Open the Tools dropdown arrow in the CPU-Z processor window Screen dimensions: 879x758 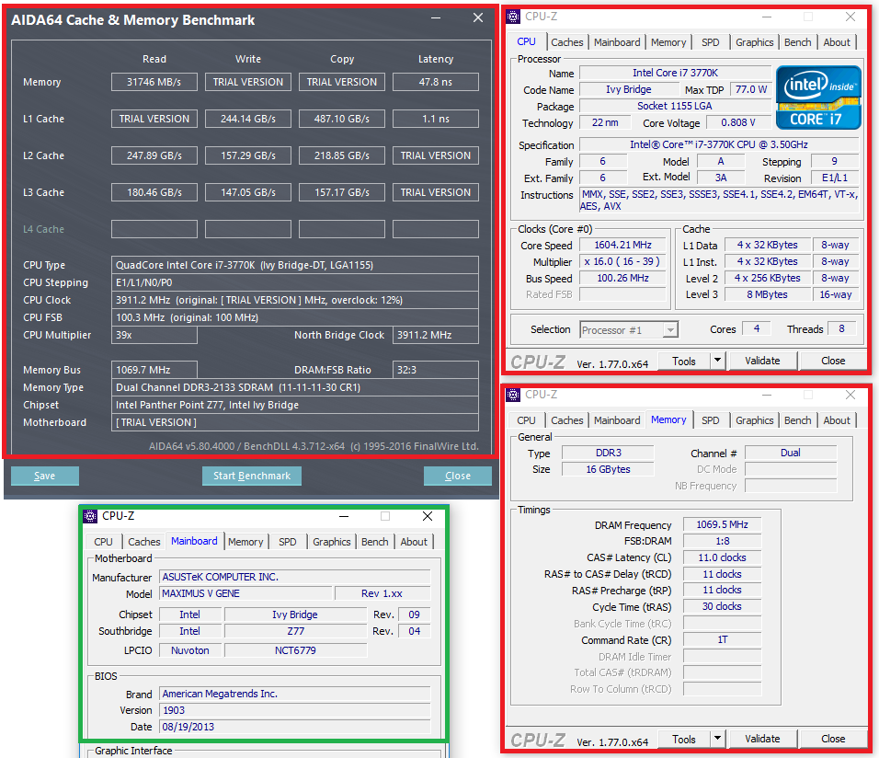click(x=717, y=361)
